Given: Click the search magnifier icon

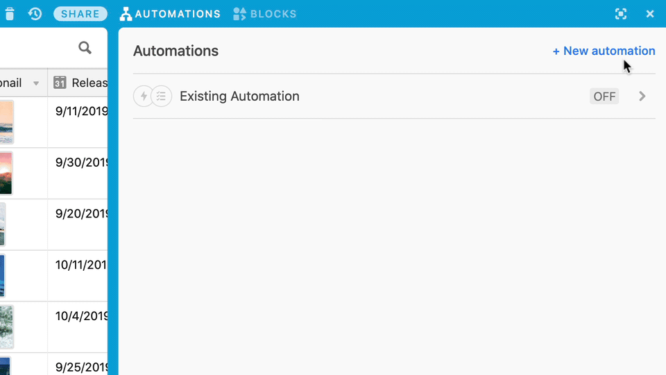Looking at the screenshot, I should pyautogui.click(x=85, y=48).
